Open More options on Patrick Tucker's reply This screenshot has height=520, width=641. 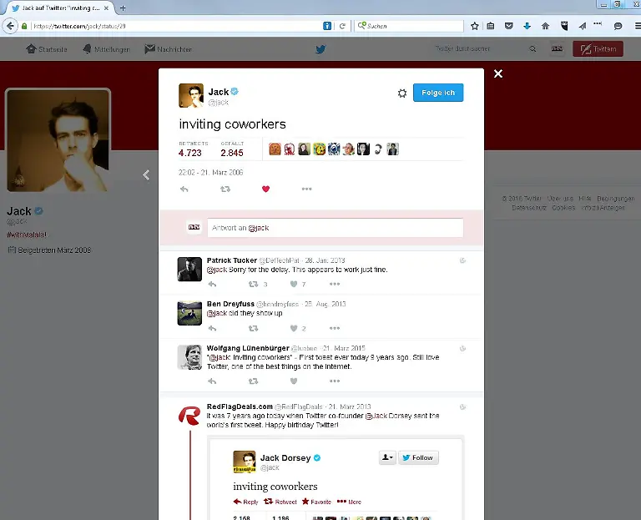334,285
